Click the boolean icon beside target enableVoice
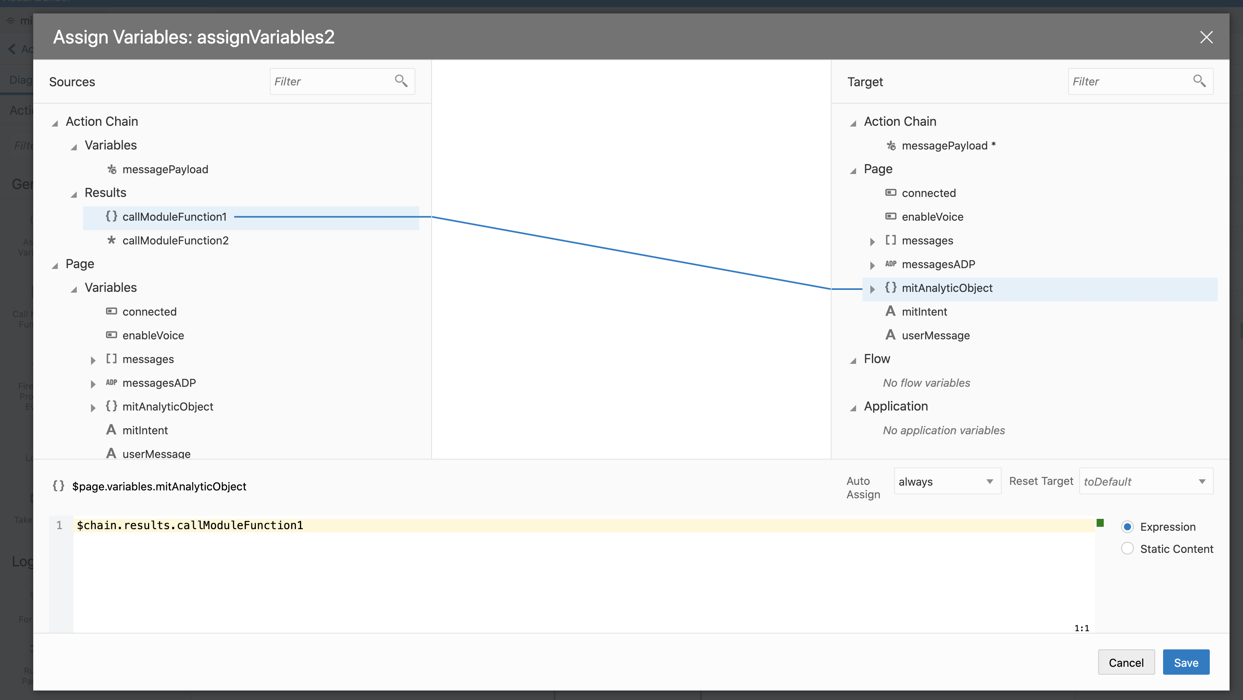Viewport: 1243px width, 700px height. click(x=891, y=216)
